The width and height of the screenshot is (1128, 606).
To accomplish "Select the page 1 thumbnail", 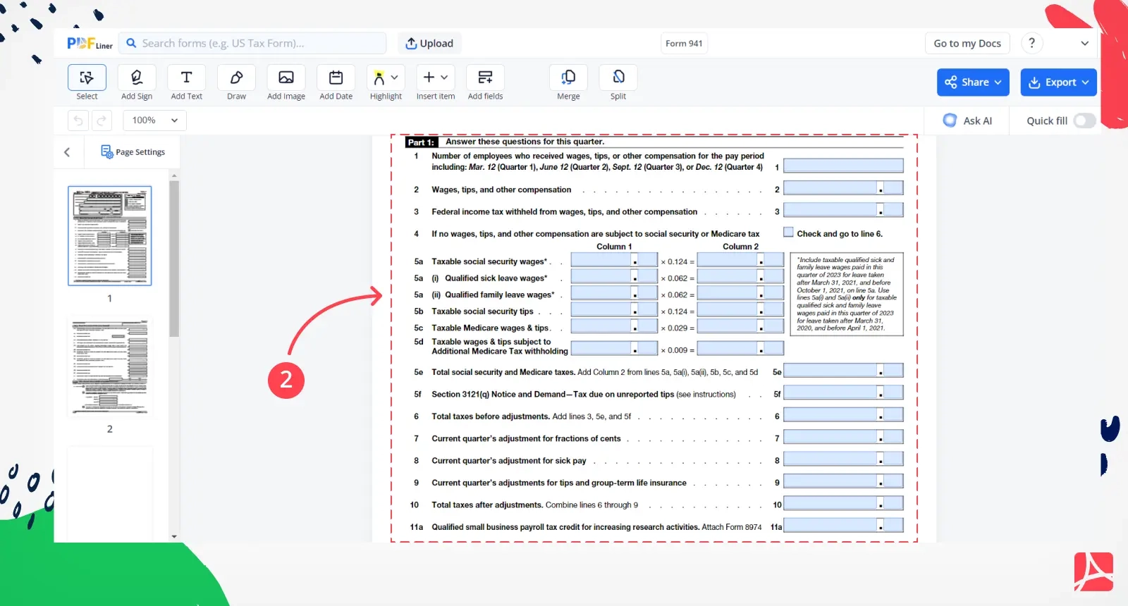I will point(109,236).
